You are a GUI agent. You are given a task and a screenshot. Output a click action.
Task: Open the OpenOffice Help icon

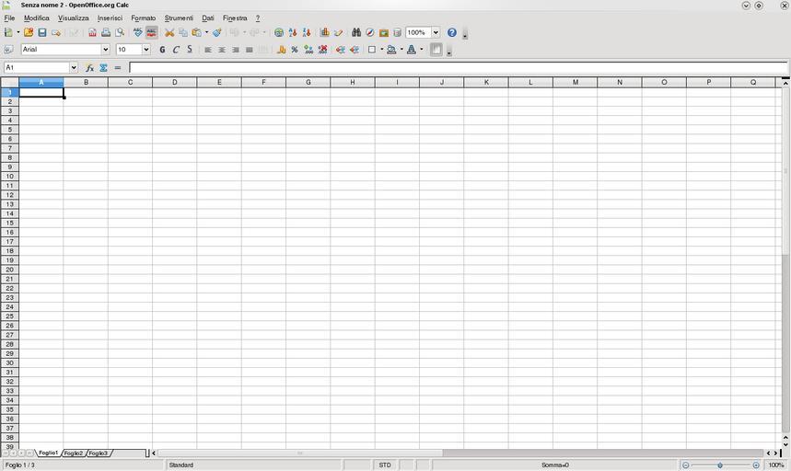tap(452, 33)
